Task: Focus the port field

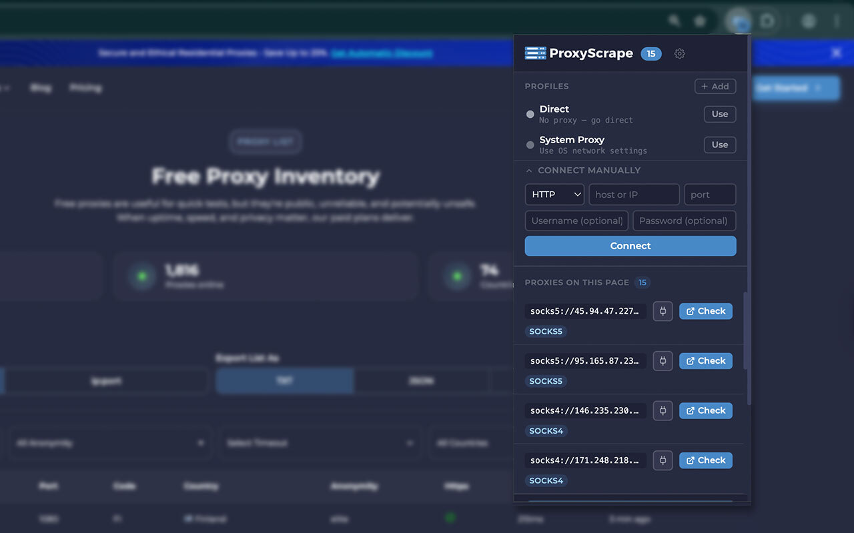Action: point(710,195)
